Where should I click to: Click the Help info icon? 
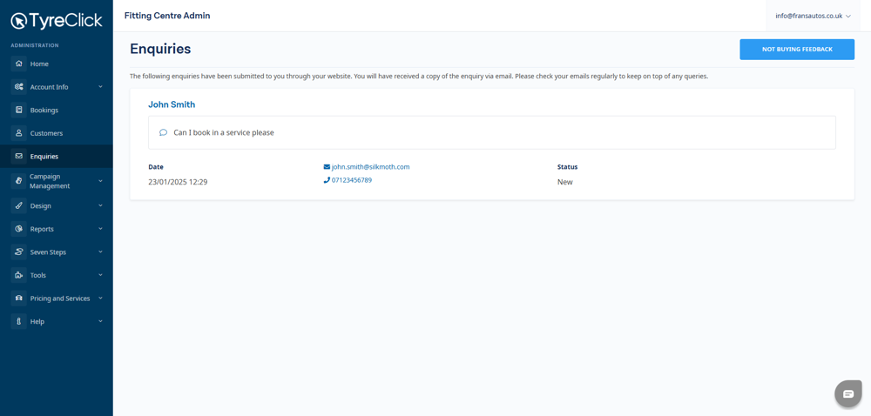tap(19, 322)
